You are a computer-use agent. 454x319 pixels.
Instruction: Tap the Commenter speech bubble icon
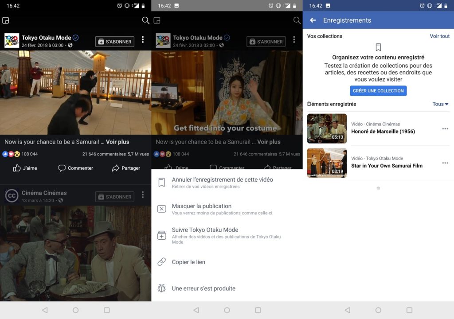click(62, 168)
